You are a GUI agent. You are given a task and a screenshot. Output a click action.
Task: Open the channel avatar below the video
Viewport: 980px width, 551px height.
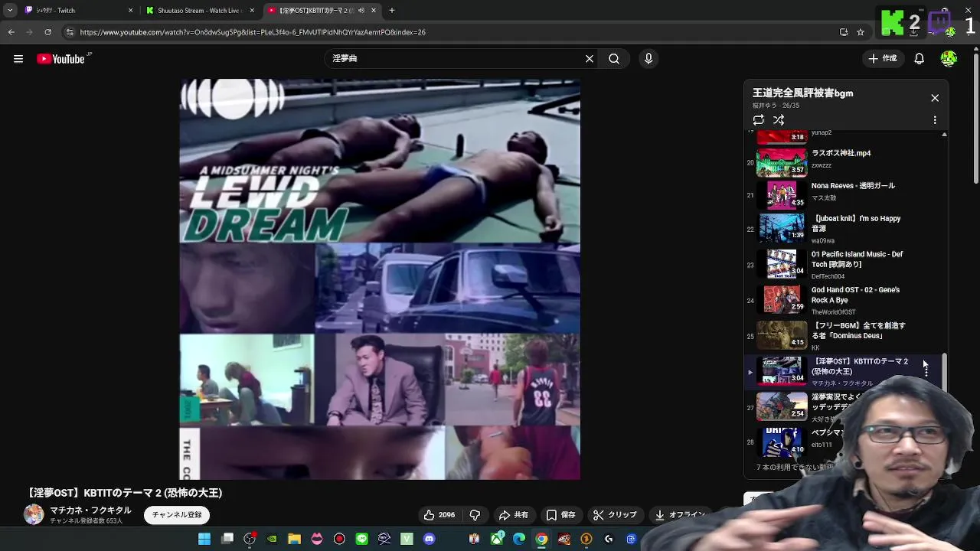pyautogui.click(x=34, y=514)
